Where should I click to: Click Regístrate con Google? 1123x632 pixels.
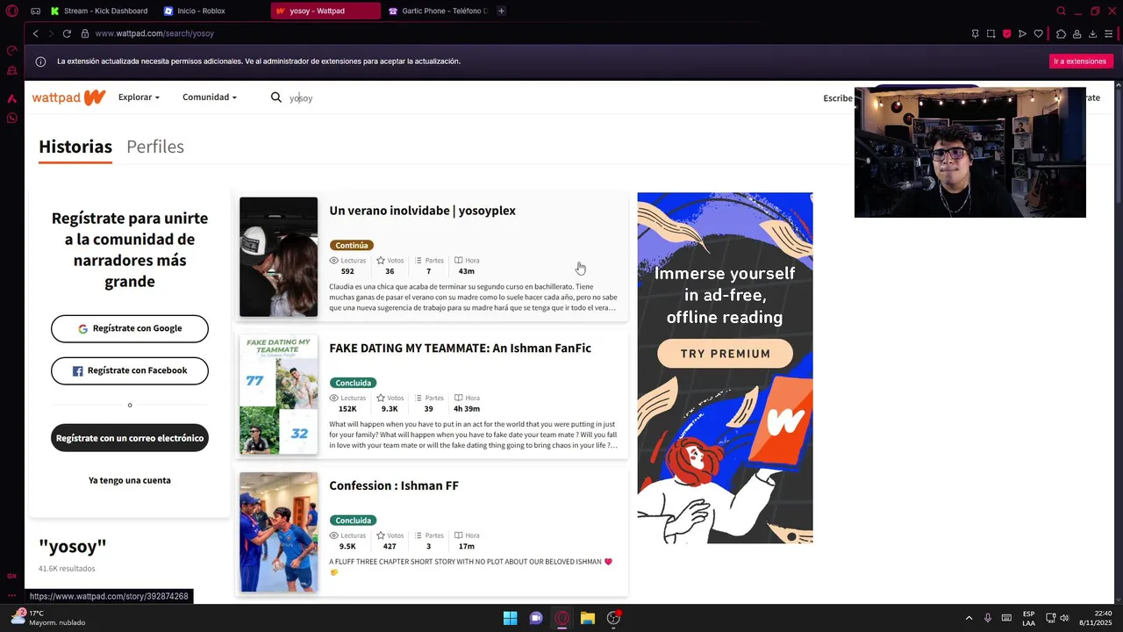tap(130, 328)
